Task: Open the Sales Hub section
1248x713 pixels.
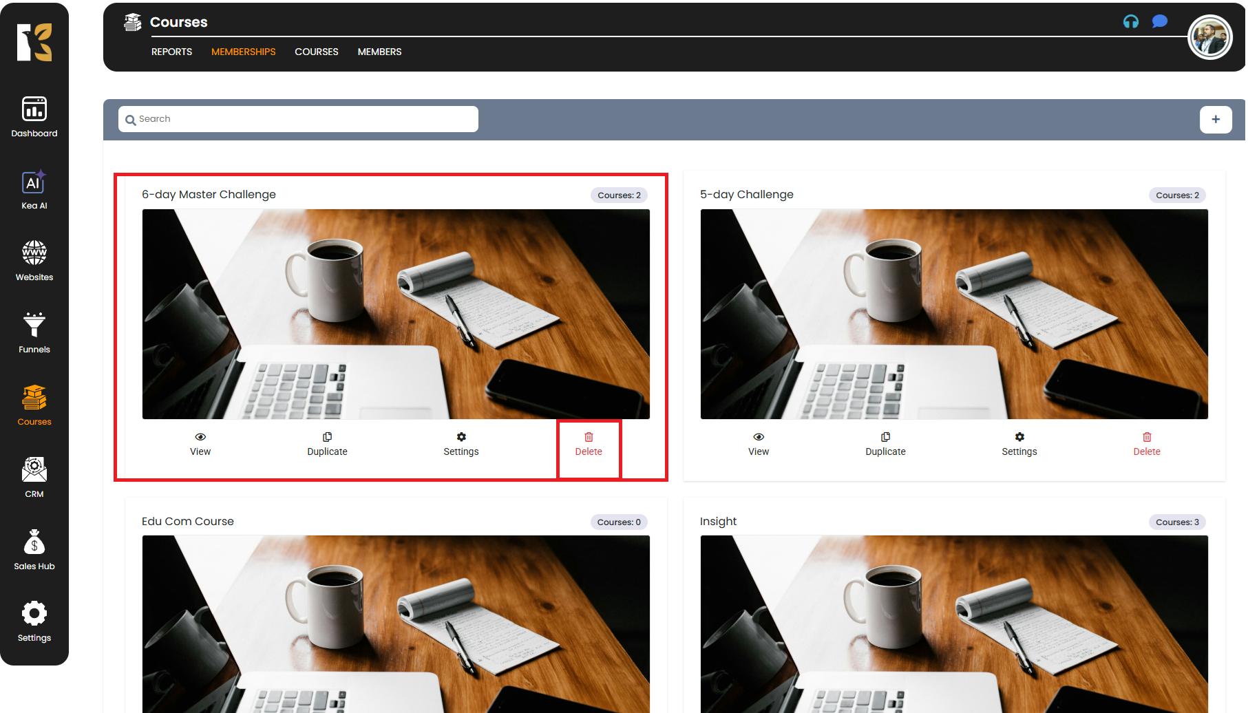Action: [34, 549]
